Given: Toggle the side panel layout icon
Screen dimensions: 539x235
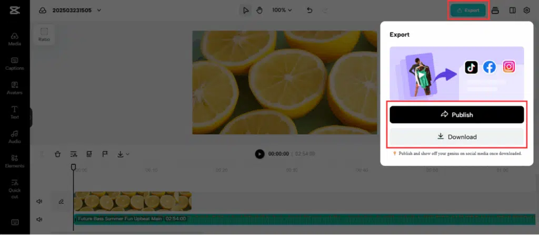Looking at the screenshot, I should [x=512, y=10].
